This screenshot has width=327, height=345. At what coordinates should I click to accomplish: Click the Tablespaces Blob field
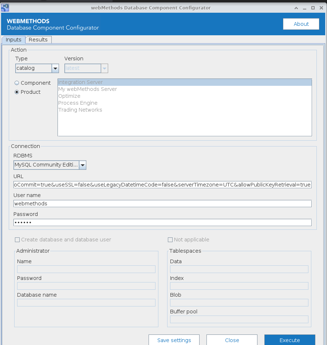click(x=239, y=303)
